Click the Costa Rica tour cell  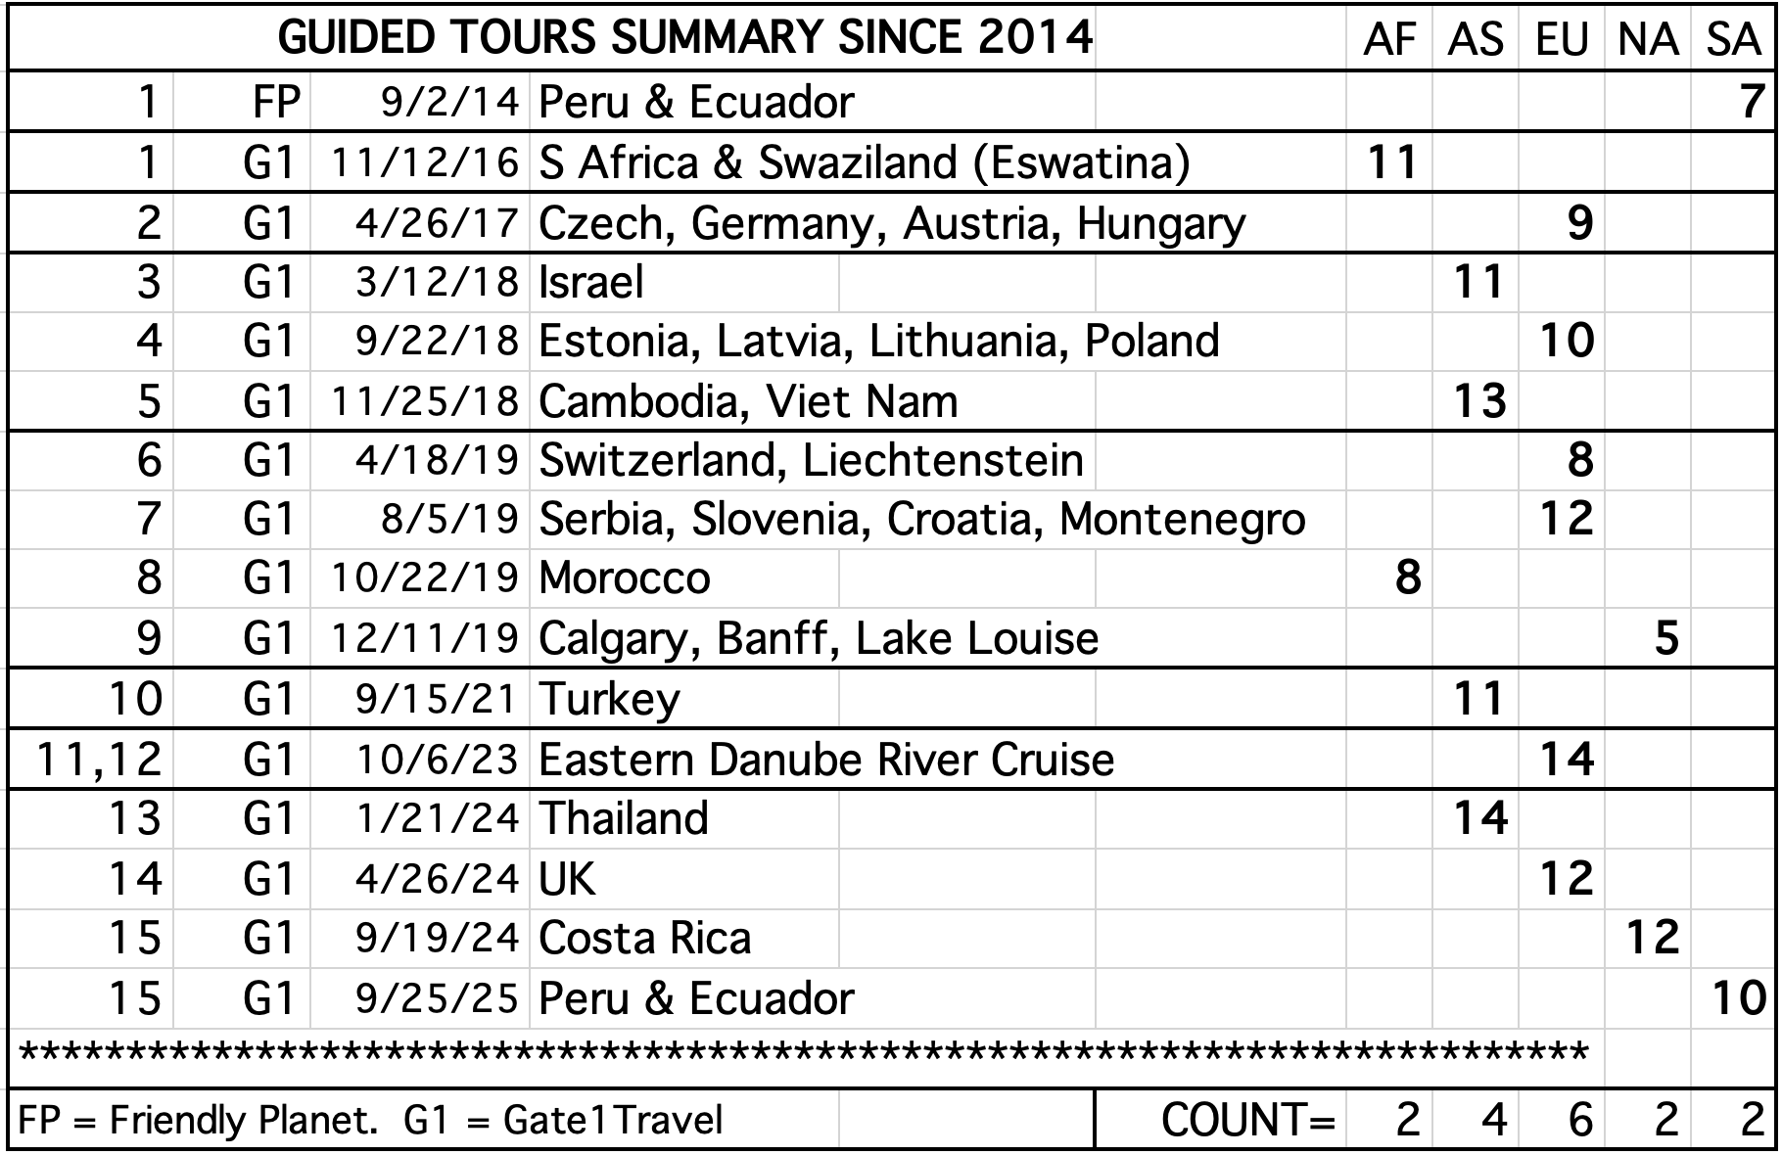pos(644,939)
